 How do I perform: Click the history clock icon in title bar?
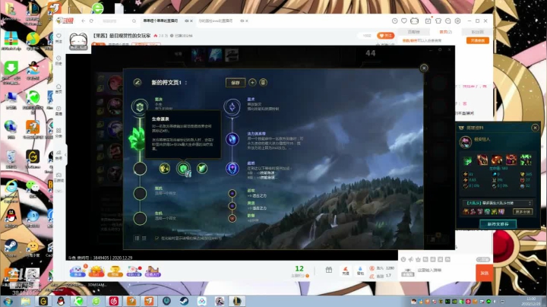[x=394, y=21]
